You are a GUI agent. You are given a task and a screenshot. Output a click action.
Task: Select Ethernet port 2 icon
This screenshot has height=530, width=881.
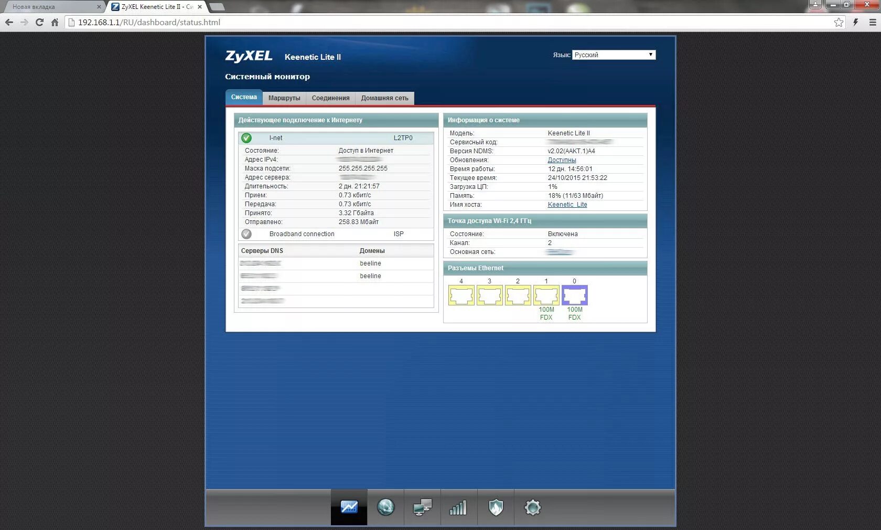click(518, 295)
